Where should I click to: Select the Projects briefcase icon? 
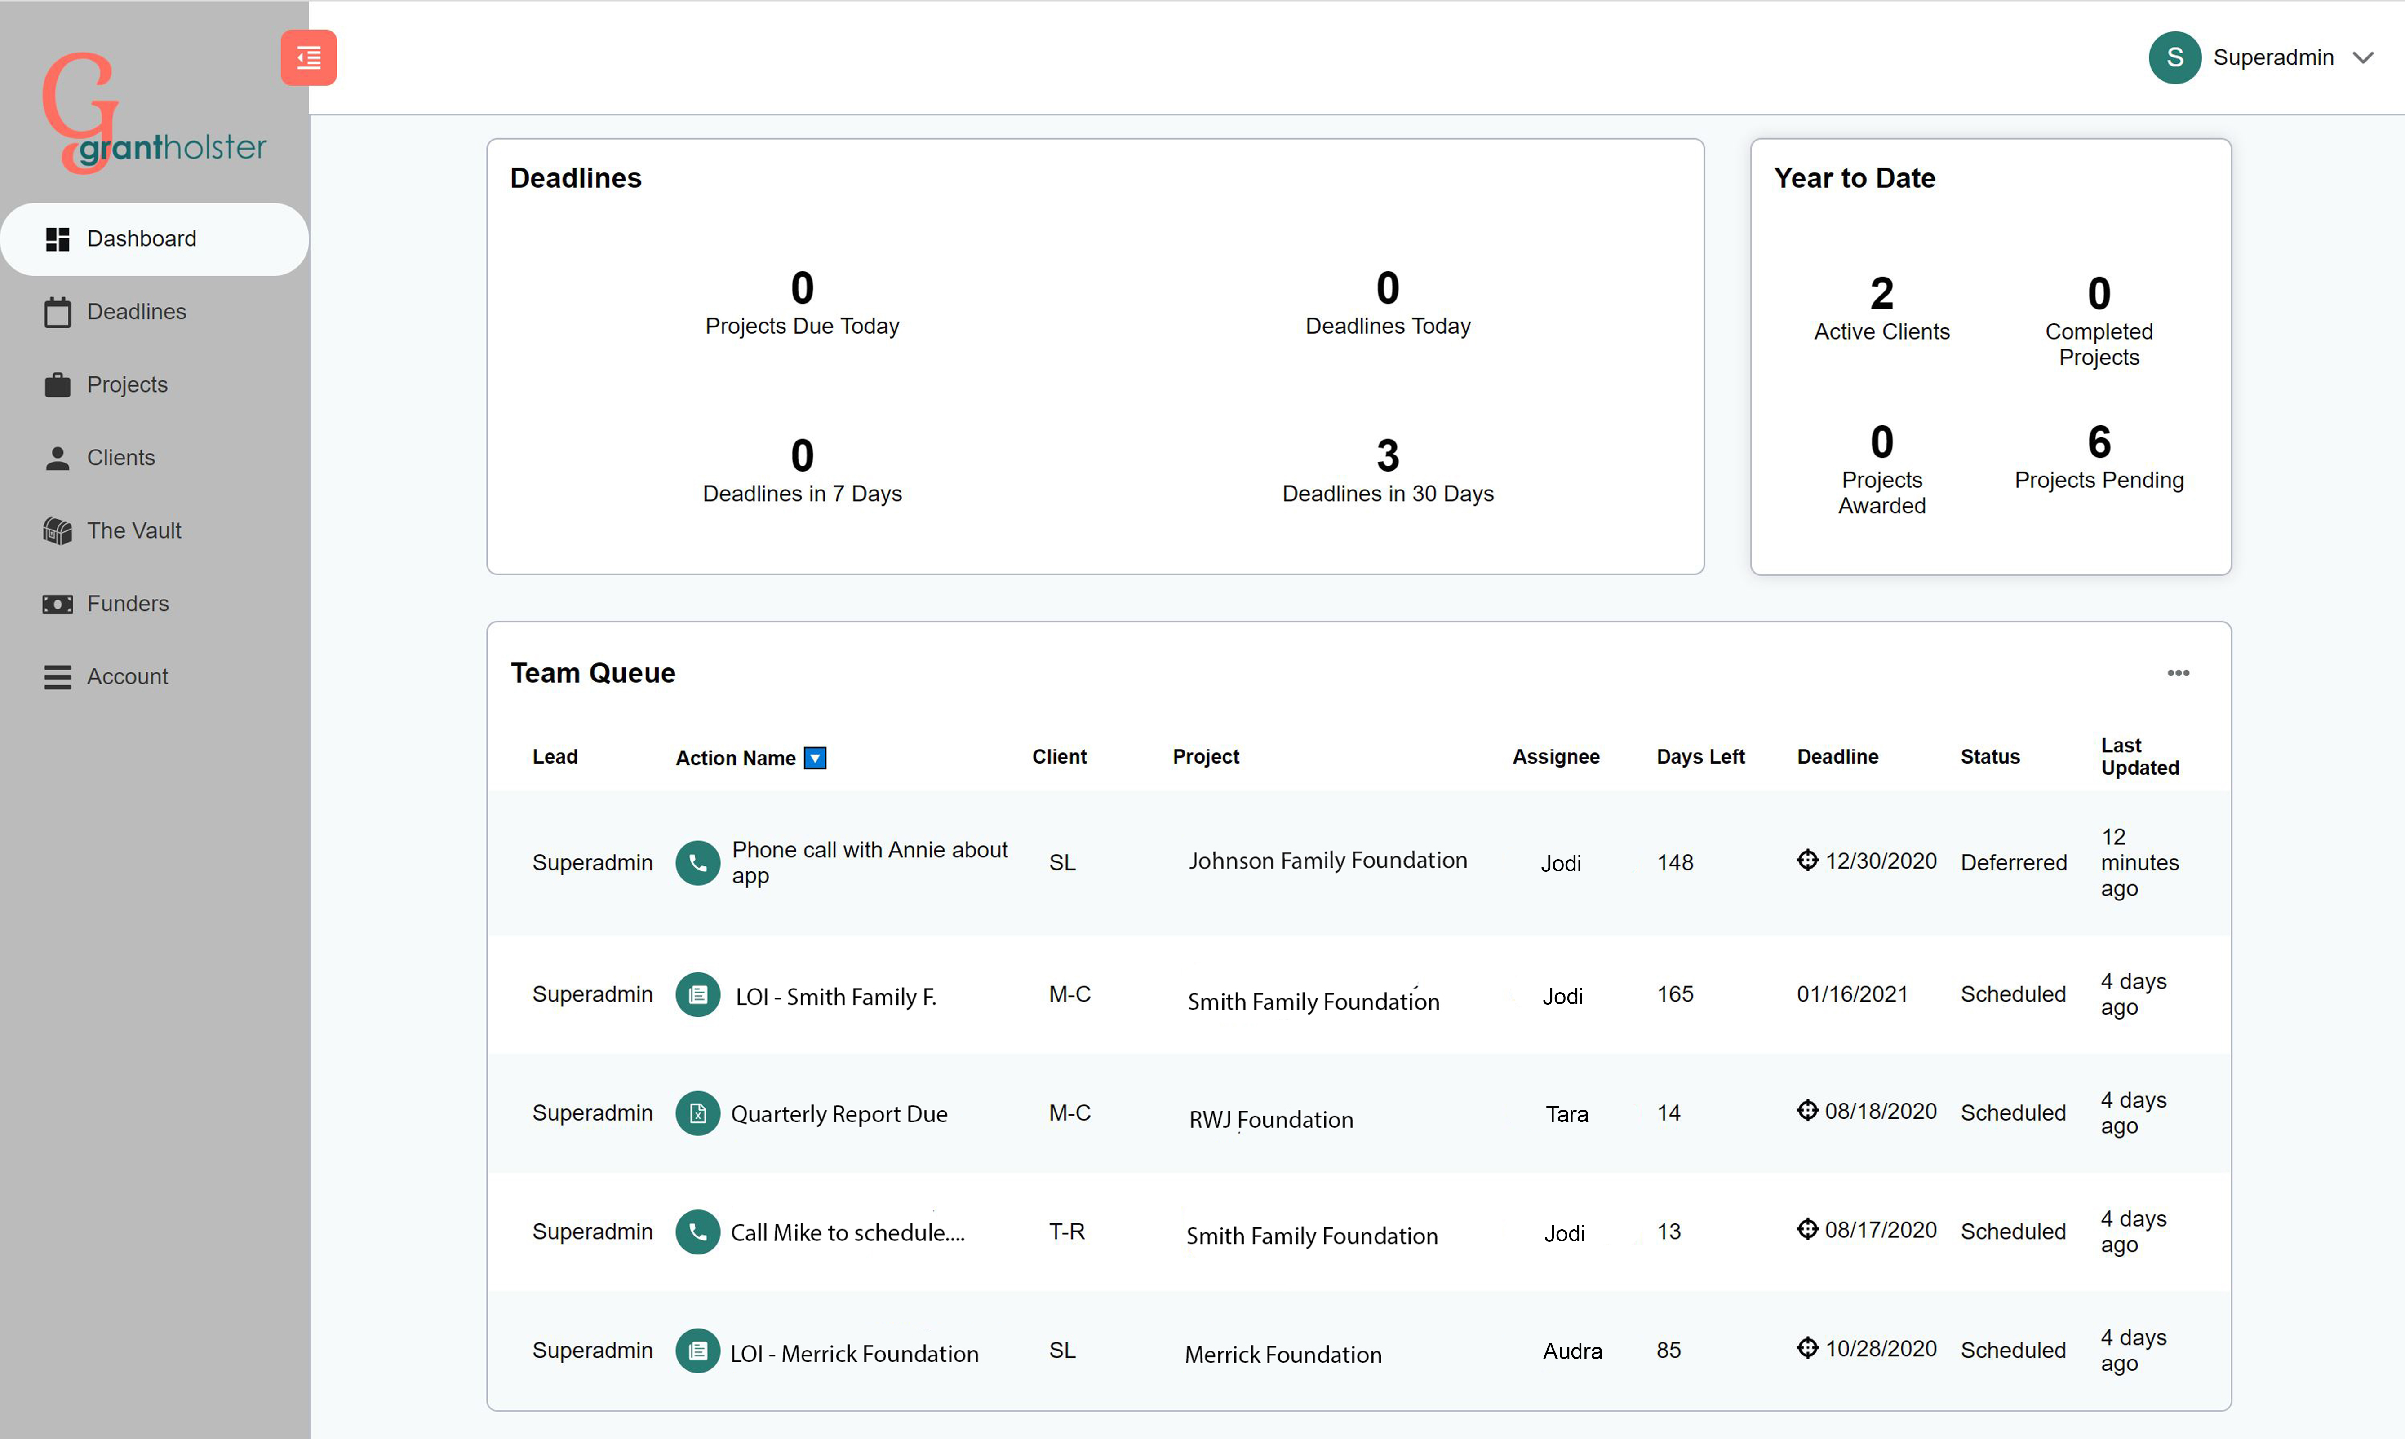[x=57, y=384]
